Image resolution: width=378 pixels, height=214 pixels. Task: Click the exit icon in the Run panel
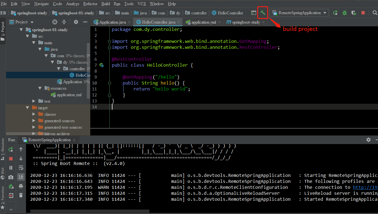point(11,195)
